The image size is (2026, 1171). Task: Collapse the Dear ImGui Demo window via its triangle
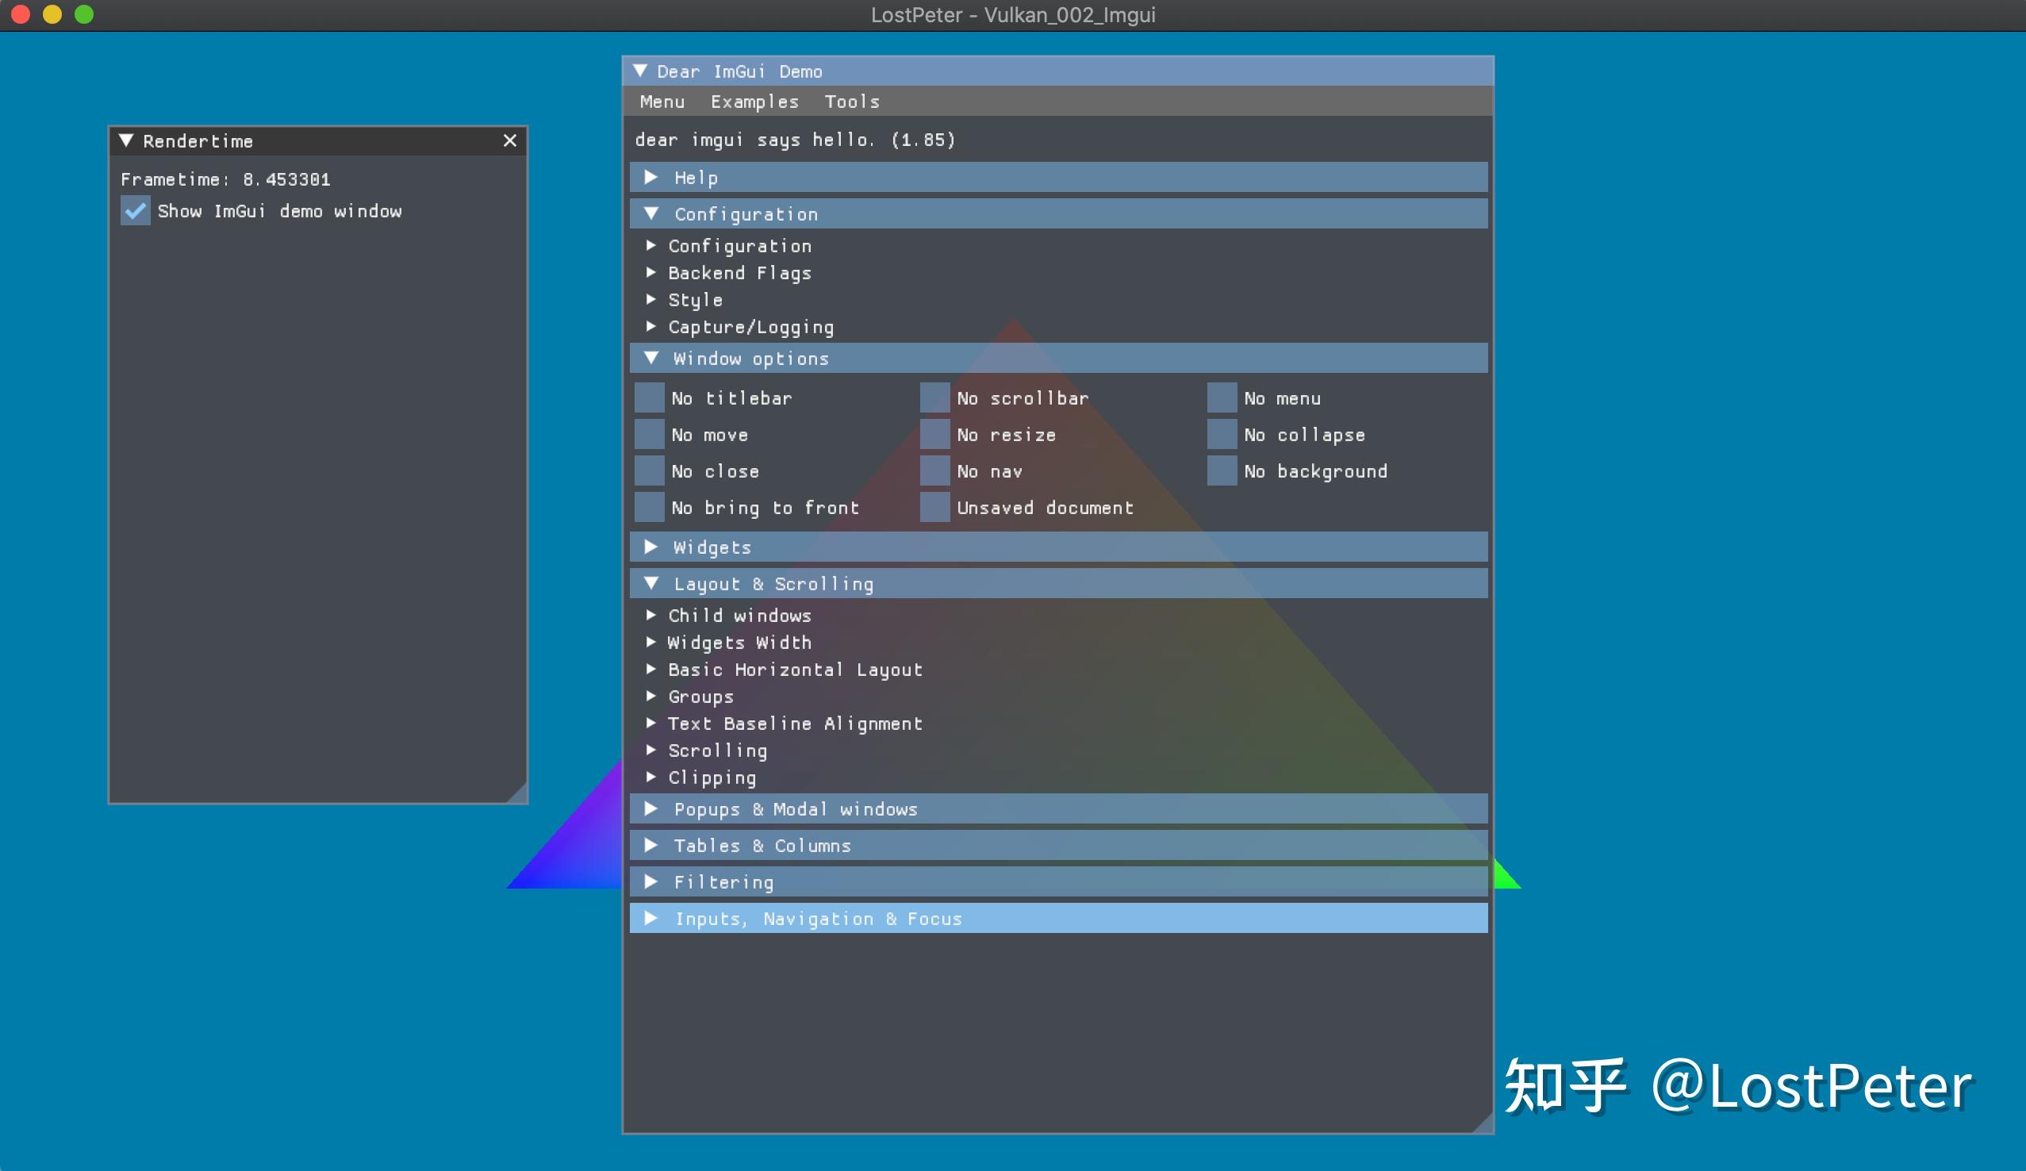[x=641, y=71]
